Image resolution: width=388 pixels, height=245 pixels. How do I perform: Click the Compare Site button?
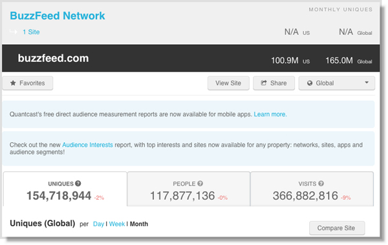pos(337,228)
